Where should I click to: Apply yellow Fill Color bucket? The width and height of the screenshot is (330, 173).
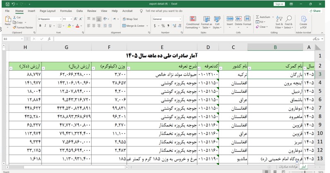point(69,26)
